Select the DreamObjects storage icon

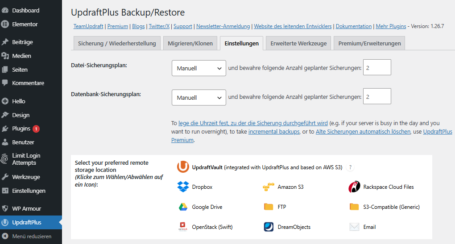pos(269,227)
